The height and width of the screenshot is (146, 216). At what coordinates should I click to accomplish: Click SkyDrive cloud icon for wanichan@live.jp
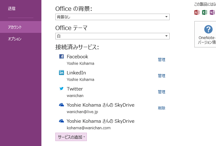pos(61,105)
